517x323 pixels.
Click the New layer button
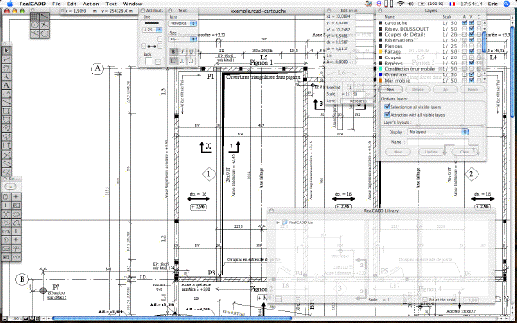[x=390, y=90]
